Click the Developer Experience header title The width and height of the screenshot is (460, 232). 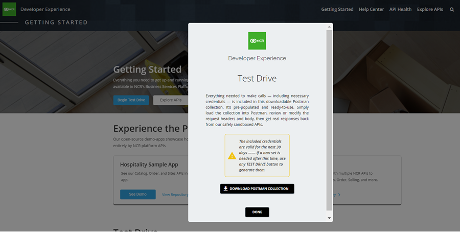coord(45,10)
